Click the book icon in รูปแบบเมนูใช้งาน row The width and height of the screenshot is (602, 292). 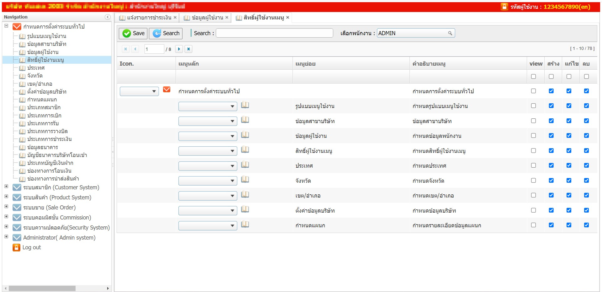click(x=245, y=105)
